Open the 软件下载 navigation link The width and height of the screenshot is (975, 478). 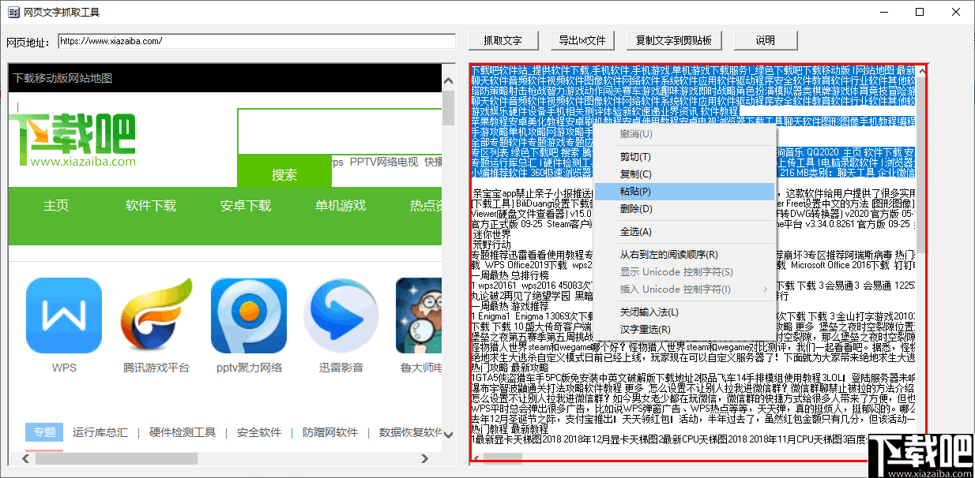pos(151,206)
